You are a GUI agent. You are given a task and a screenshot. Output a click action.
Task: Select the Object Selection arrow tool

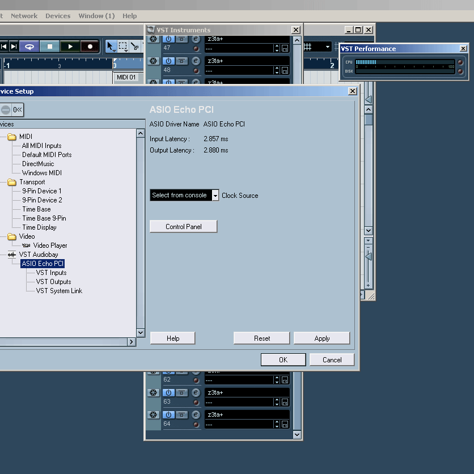point(111,46)
